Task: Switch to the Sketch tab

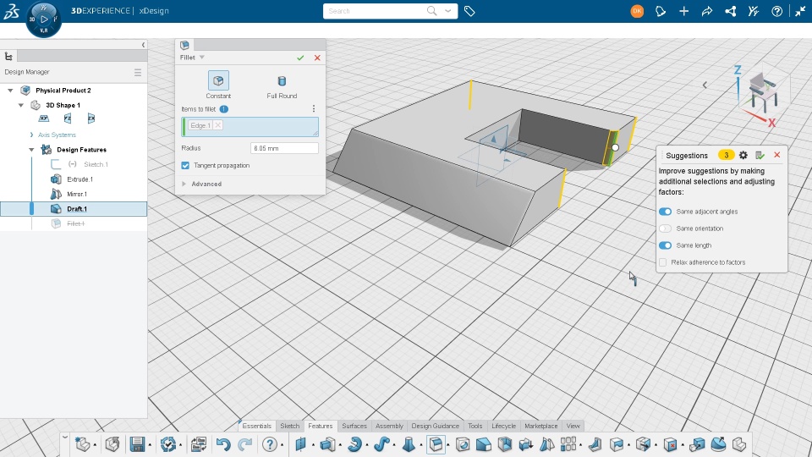Action: pyautogui.click(x=289, y=426)
